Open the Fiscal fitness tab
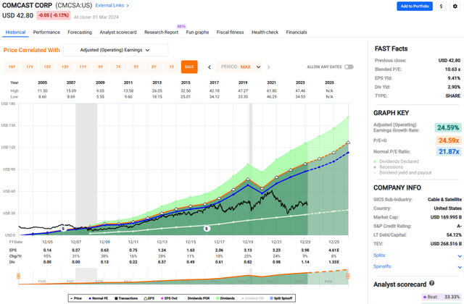Image resolution: width=464 pixels, height=304 pixels. (x=228, y=32)
